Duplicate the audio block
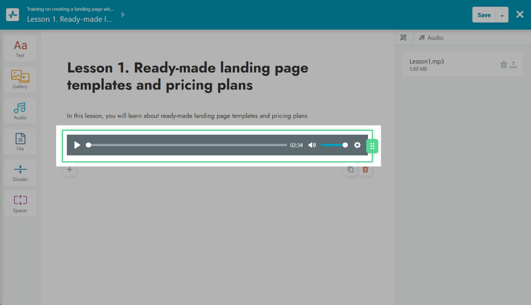 click(350, 170)
